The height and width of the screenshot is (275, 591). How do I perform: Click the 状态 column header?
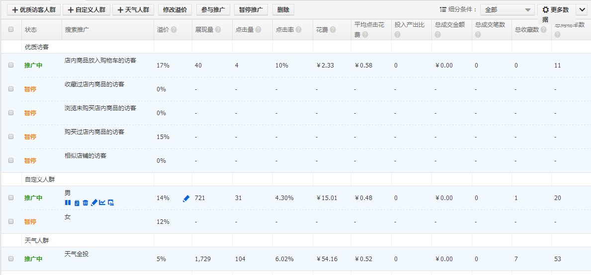click(31, 30)
